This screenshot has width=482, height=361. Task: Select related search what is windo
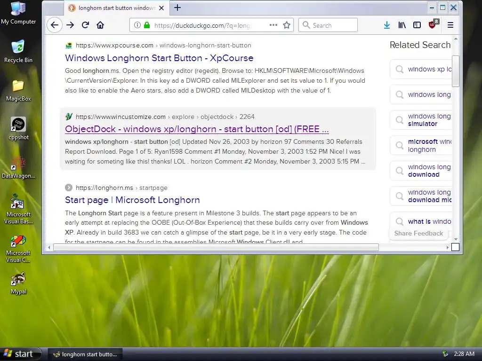421,222
